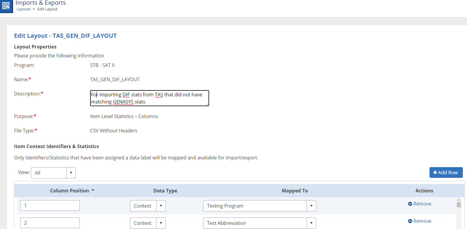This screenshot has height=229, width=467.
Task: Open the app grid icon at top left
Action: coord(6,6)
